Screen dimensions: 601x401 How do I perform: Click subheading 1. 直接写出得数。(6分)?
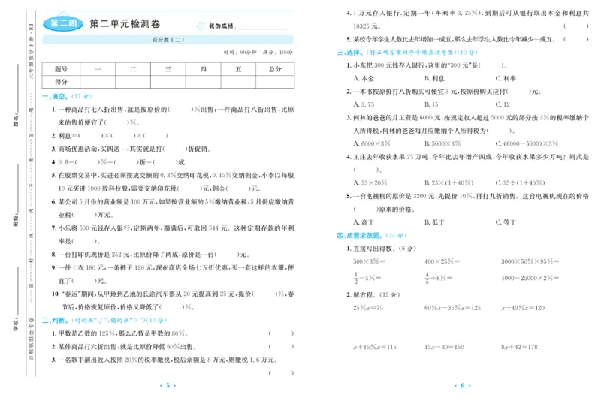pyautogui.click(x=382, y=249)
